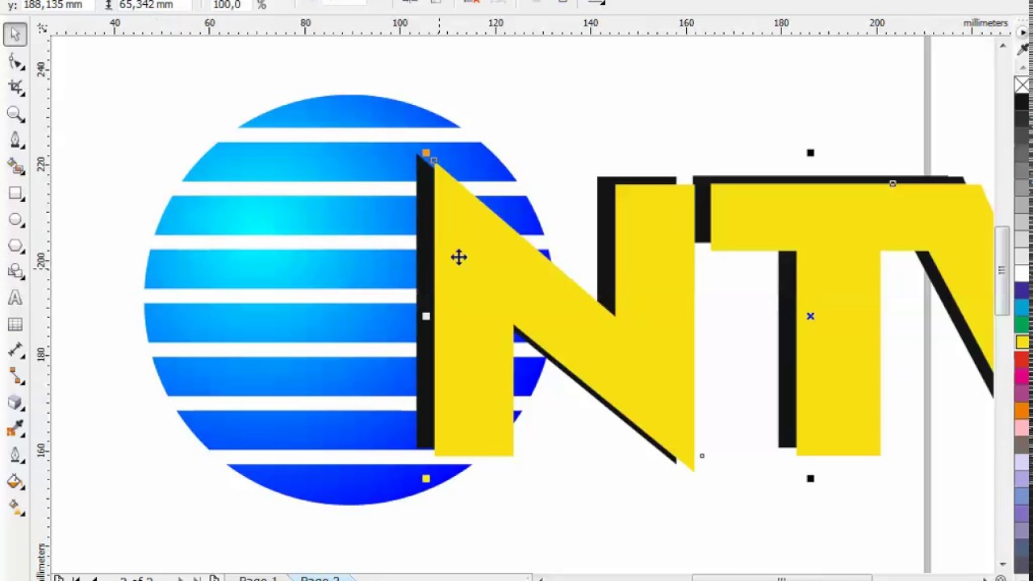Click the Add Page button
The height and width of the screenshot is (581, 1033).
click(x=215, y=579)
